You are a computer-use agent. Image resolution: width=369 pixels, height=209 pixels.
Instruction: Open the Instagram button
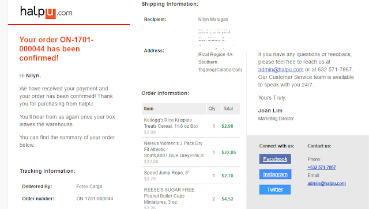[275, 174]
